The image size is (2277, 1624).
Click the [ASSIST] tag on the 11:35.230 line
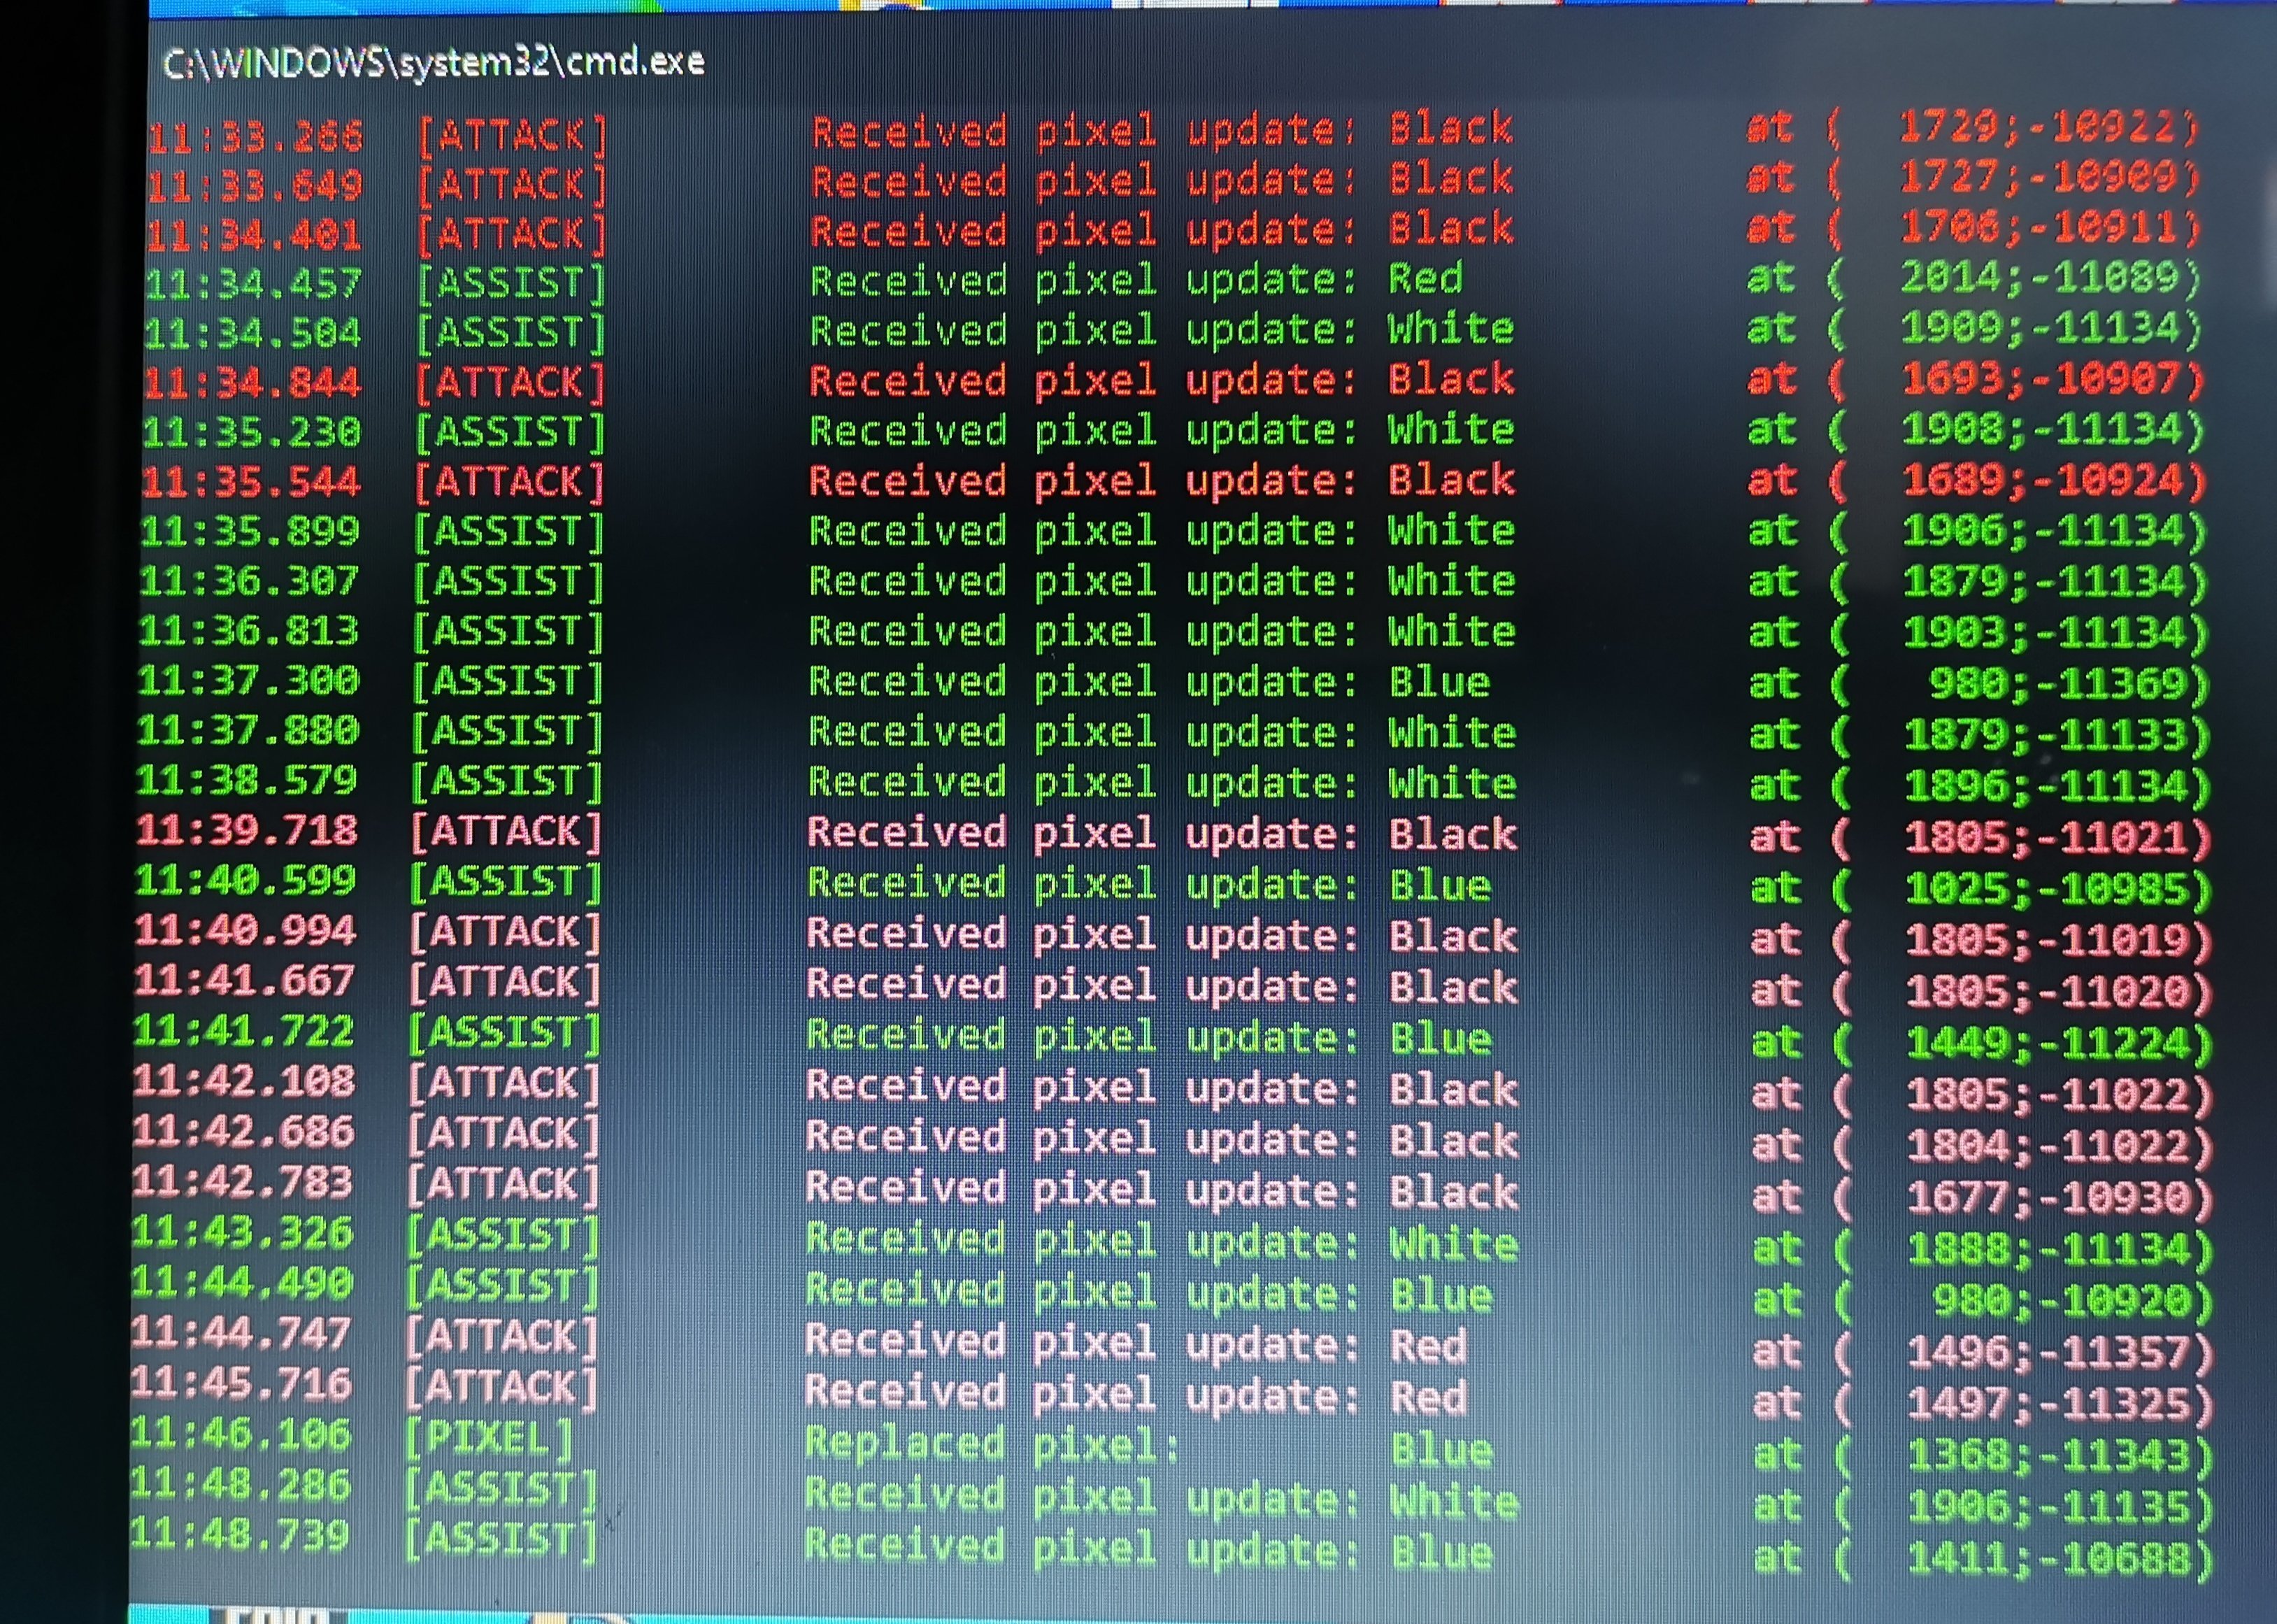pyautogui.click(x=509, y=432)
